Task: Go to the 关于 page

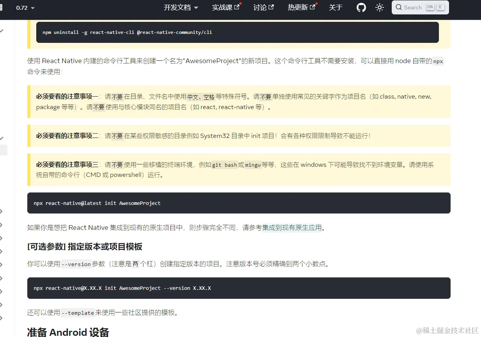Action: tap(336, 7)
